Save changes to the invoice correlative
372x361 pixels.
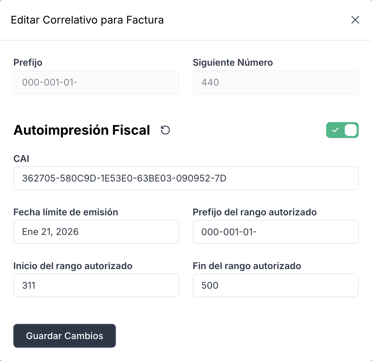(x=64, y=336)
